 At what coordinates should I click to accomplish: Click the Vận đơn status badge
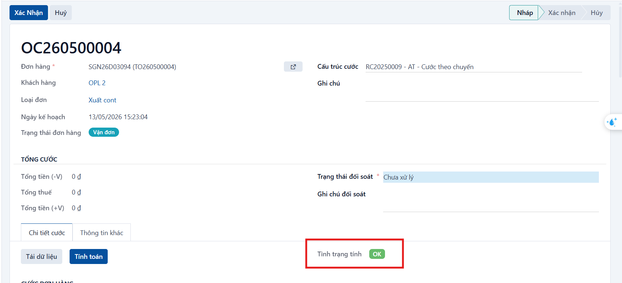pyautogui.click(x=104, y=132)
